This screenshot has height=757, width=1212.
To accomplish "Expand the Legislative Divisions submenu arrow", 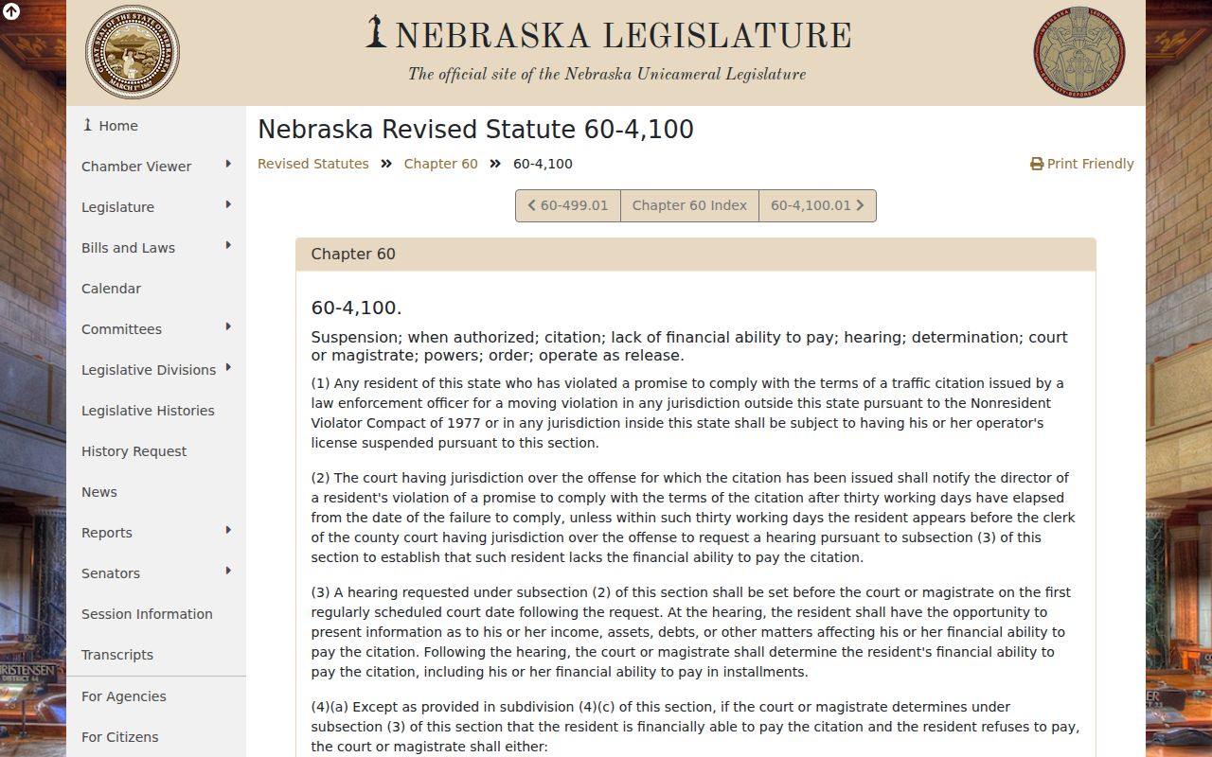I will click(x=228, y=368).
